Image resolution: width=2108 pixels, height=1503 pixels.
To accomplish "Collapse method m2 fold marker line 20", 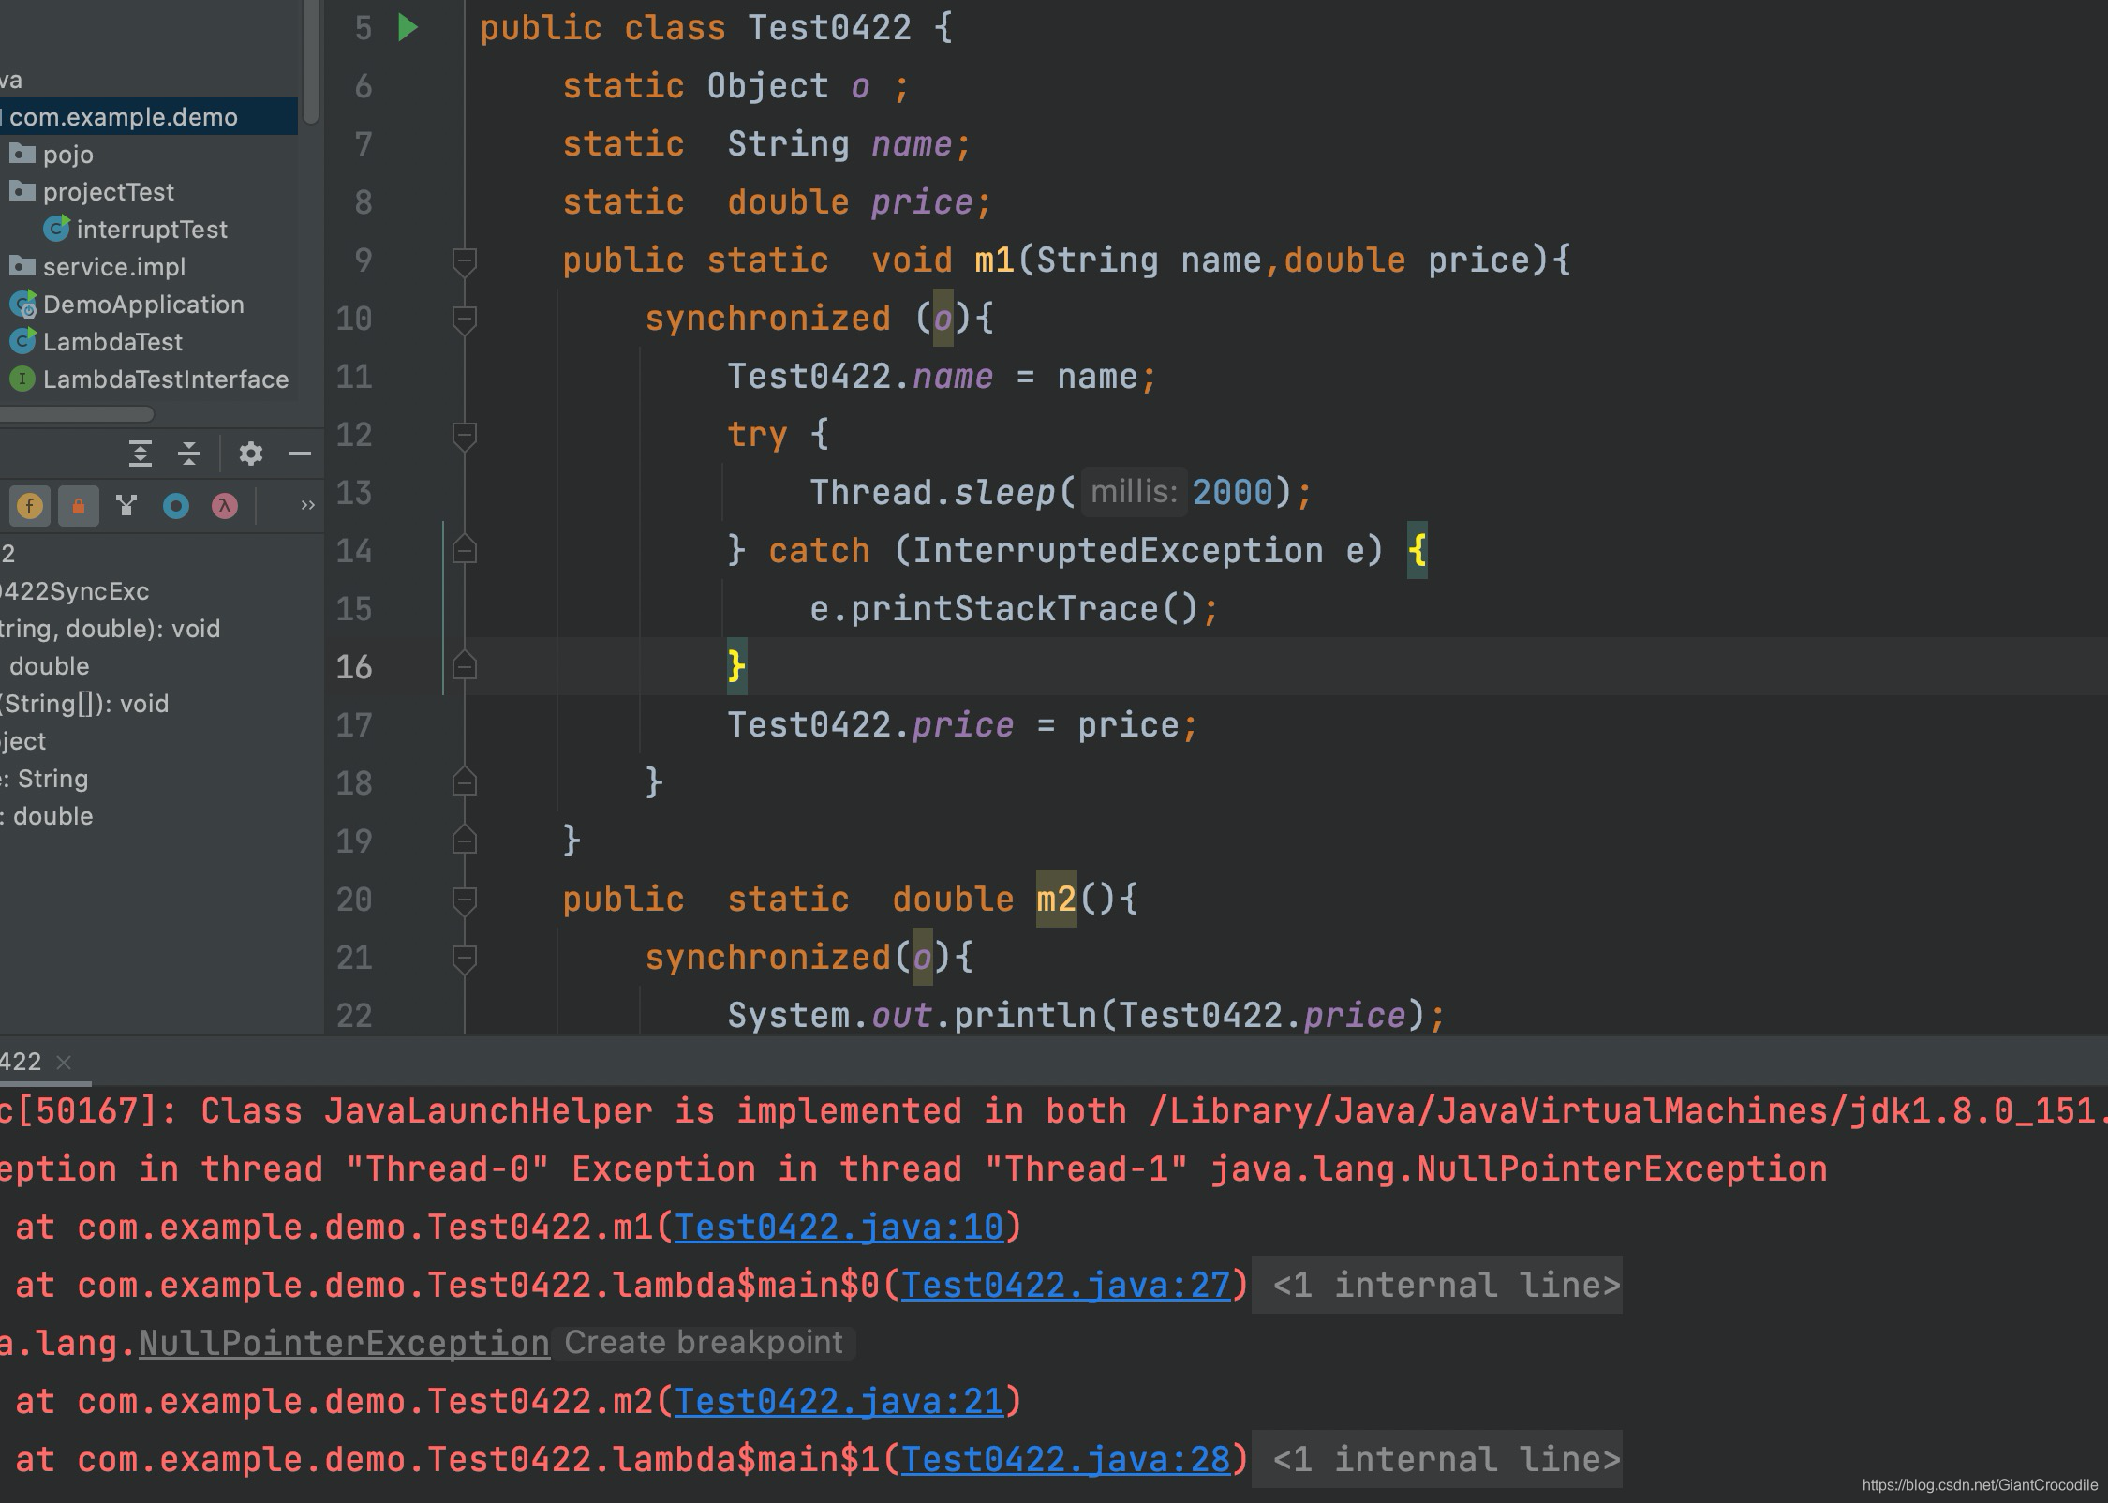I will (465, 900).
